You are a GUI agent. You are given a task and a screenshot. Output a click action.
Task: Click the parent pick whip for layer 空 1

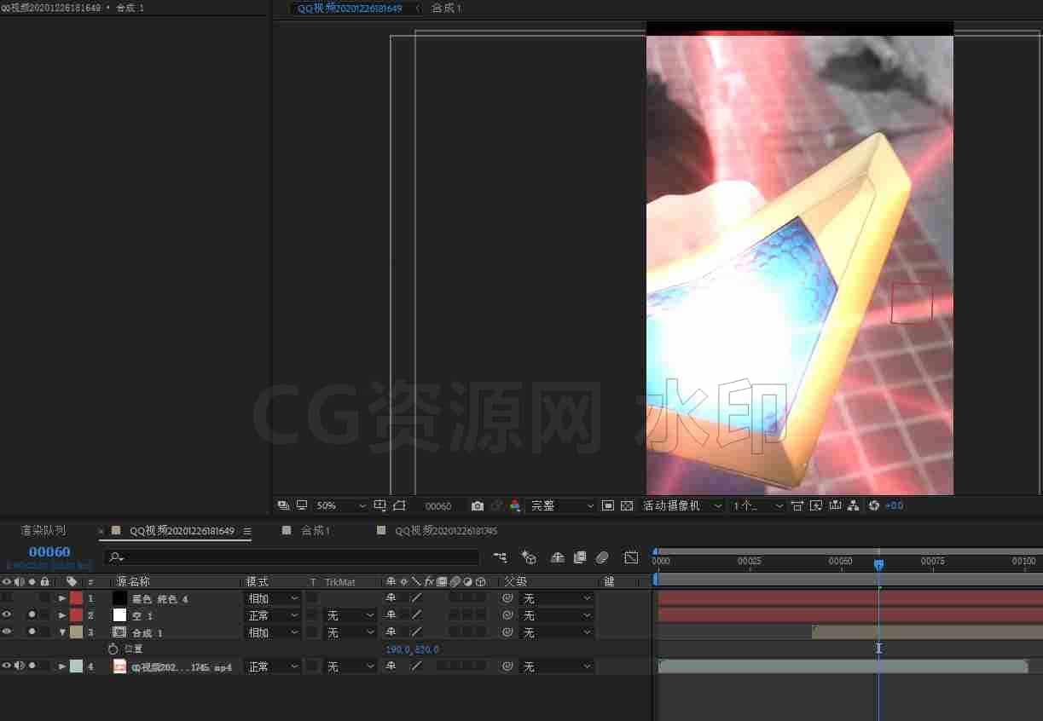tap(507, 615)
